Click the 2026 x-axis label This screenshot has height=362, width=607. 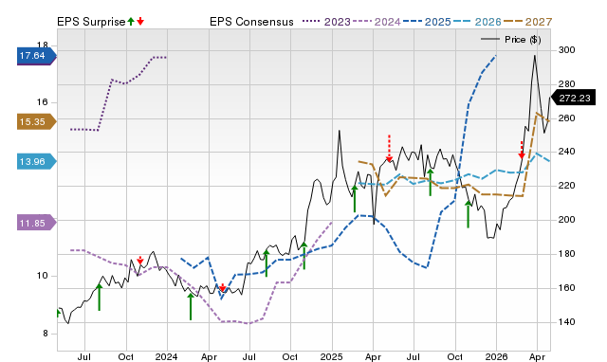click(x=496, y=356)
